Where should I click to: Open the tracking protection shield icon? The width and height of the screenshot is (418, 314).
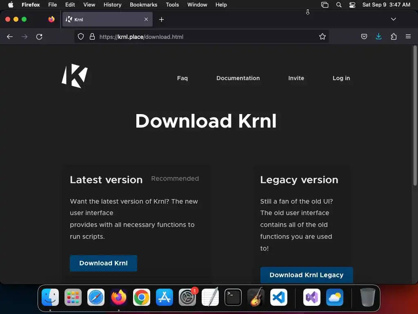81,36
